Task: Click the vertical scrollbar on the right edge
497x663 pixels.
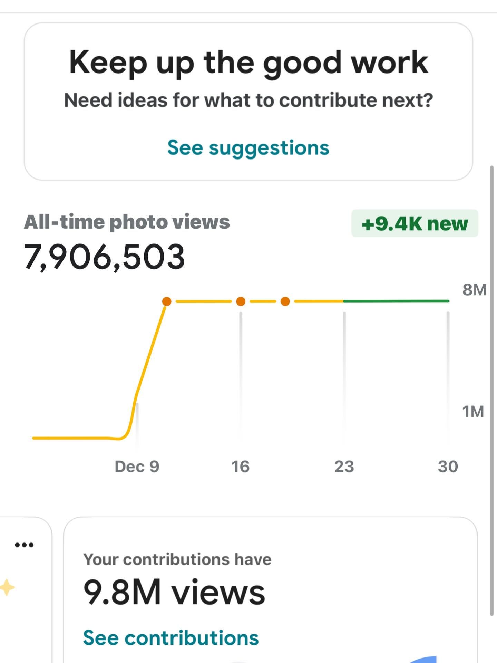Action: [x=491, y=390]
